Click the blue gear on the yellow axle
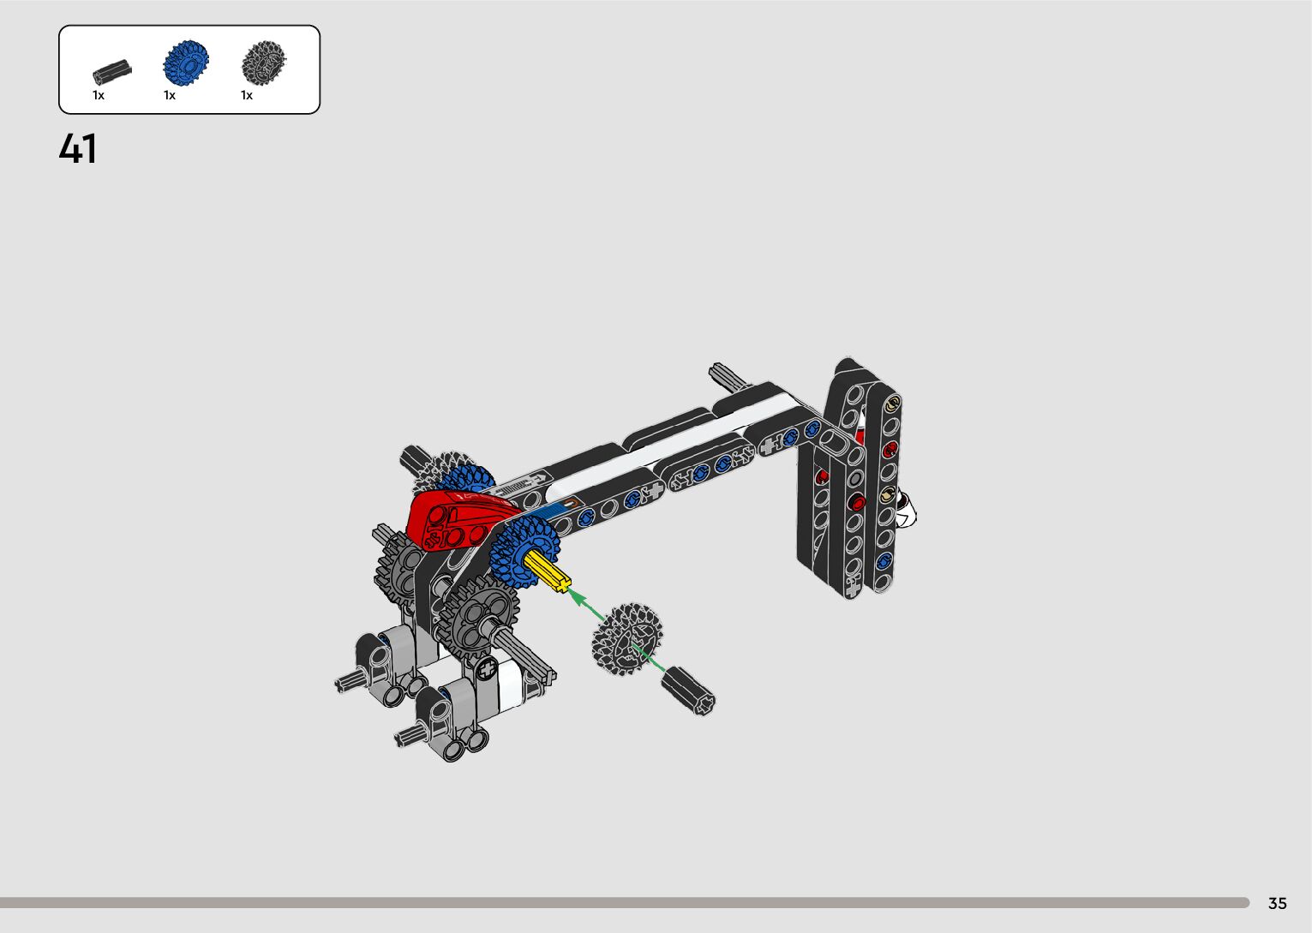Image resolution: width=1312 pixels, height=933 pixels. 521,553
